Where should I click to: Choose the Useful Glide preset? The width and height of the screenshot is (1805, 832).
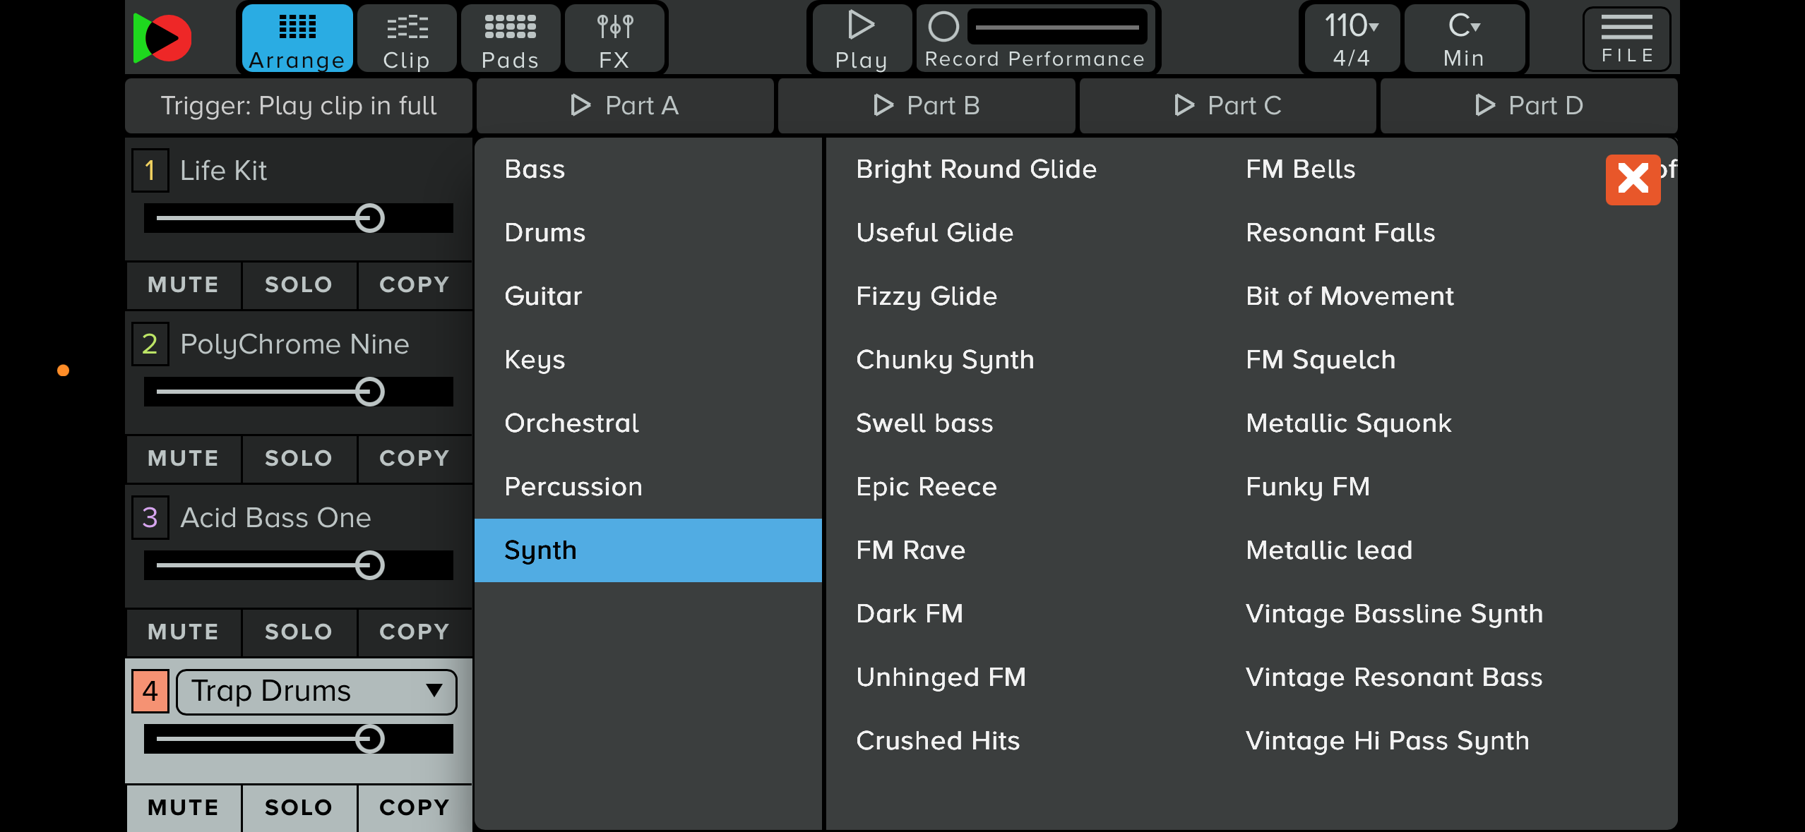tap(935, 233)
